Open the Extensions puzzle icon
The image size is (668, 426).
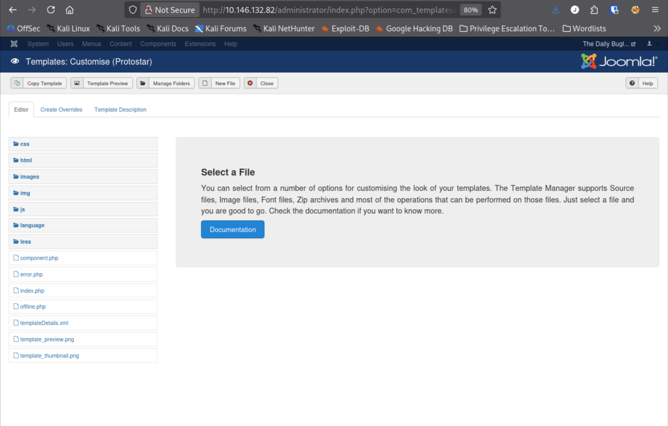(594, 10)
